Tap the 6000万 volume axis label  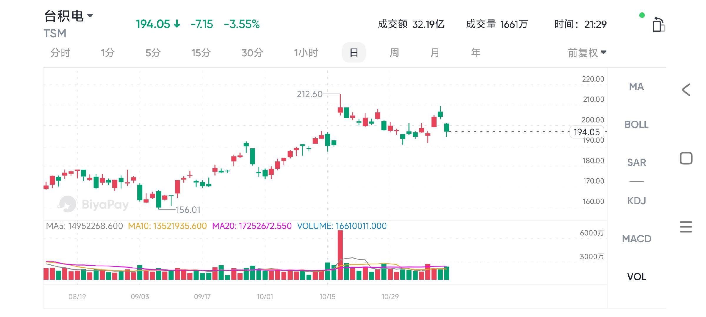(592, 233)
